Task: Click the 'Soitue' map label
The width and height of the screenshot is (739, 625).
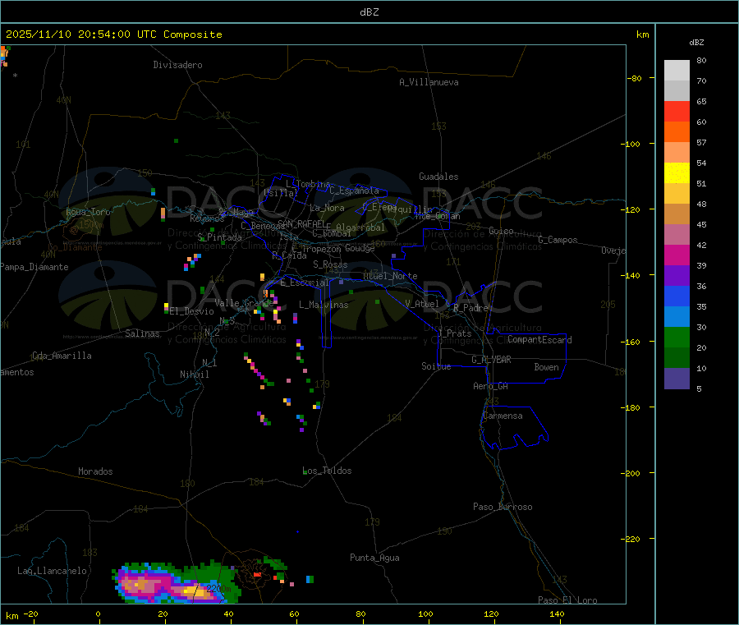Action: click(x=436, y=366)
